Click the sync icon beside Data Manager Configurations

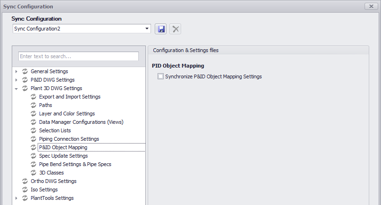coord(33,122)
